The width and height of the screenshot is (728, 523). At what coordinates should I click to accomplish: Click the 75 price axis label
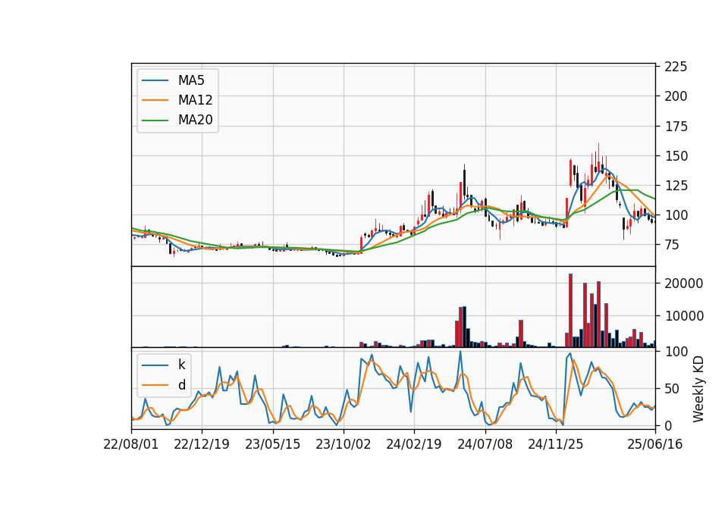coord(672,245)
